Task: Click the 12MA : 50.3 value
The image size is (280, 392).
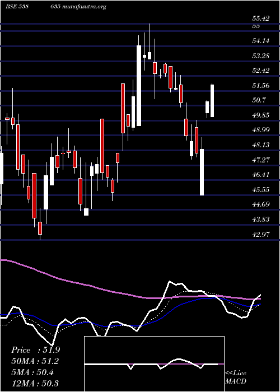Action: click(x=35, y=384)
